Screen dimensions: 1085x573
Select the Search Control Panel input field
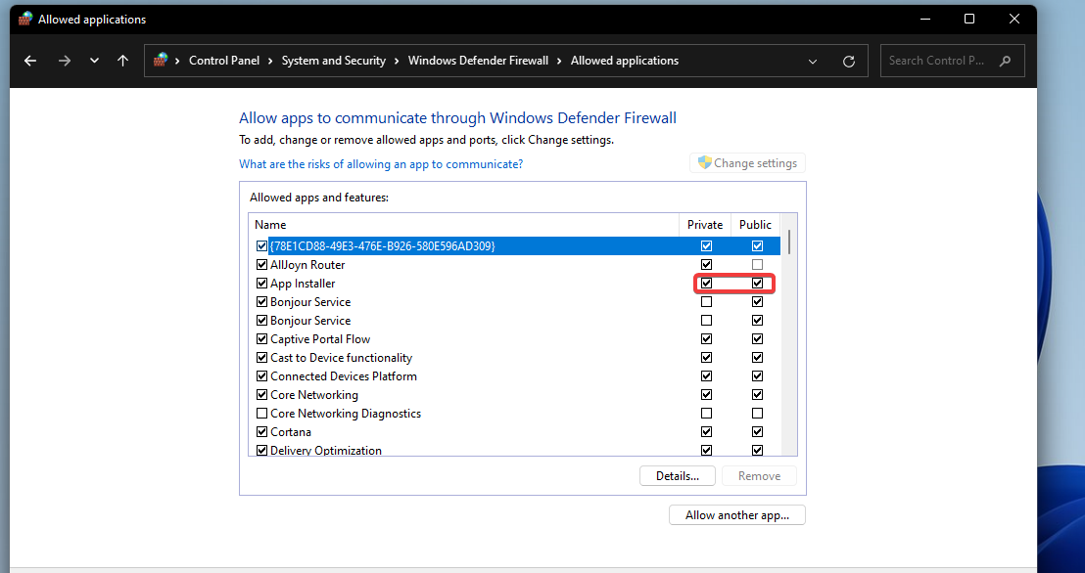935,60
